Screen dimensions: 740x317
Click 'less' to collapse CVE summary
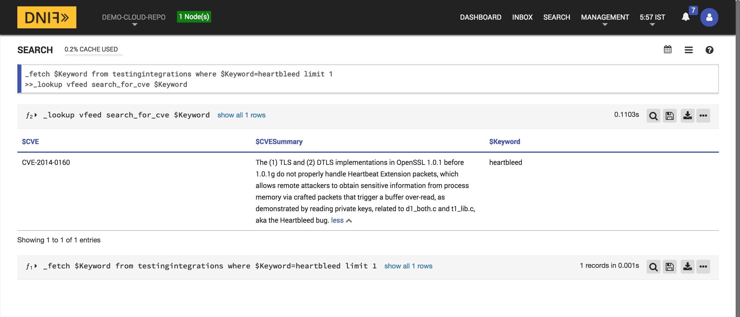coord(337,220)
